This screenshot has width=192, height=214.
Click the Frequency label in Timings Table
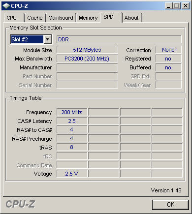click(x=39, y=113)
